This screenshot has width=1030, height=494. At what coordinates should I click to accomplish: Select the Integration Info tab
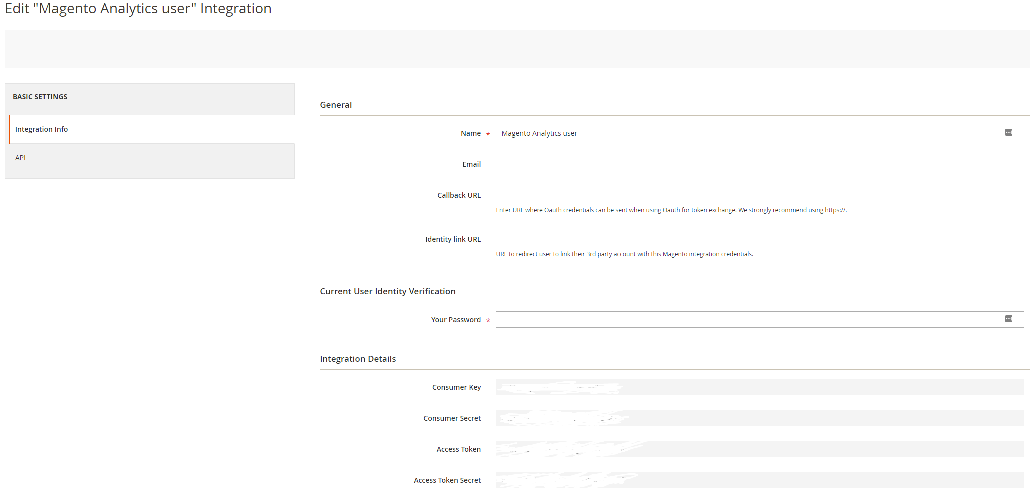tap(42, 129)
